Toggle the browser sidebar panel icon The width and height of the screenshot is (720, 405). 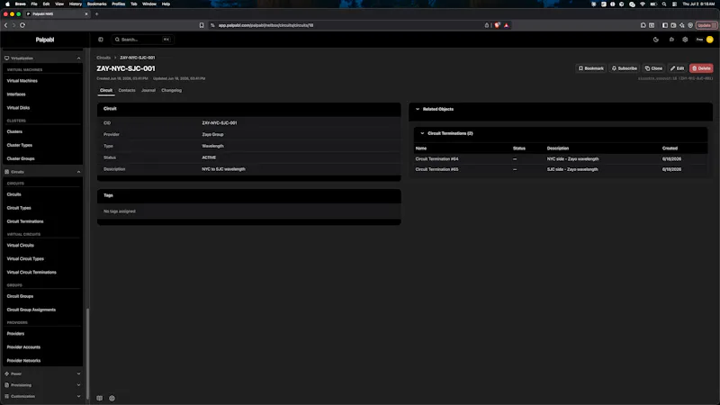pyautogui.click(x=665, y=25)
